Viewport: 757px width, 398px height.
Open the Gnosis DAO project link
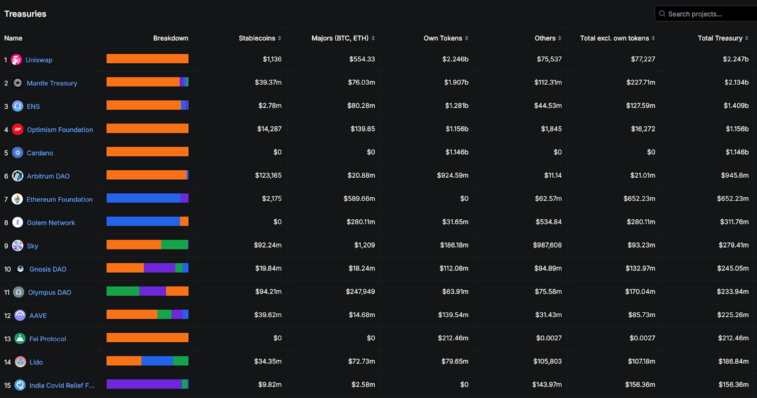[48, 269]
